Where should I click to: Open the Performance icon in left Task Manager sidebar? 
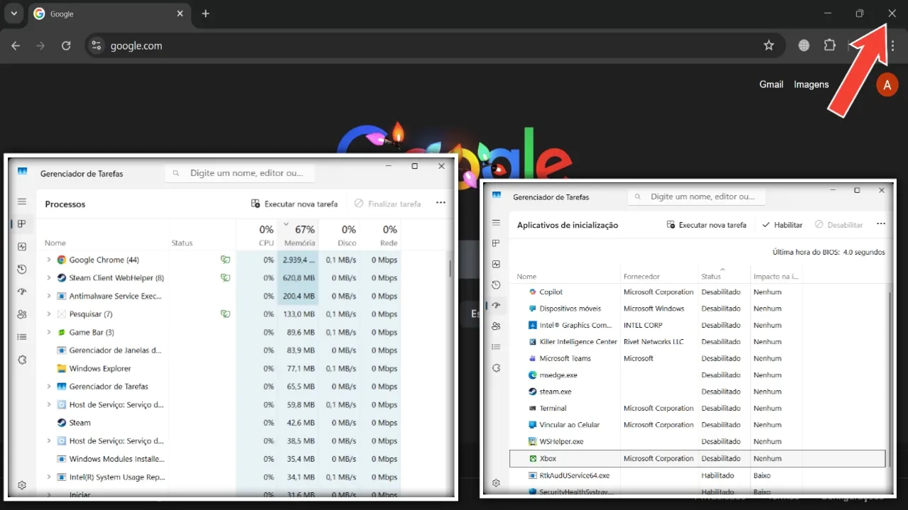[22, 247]
